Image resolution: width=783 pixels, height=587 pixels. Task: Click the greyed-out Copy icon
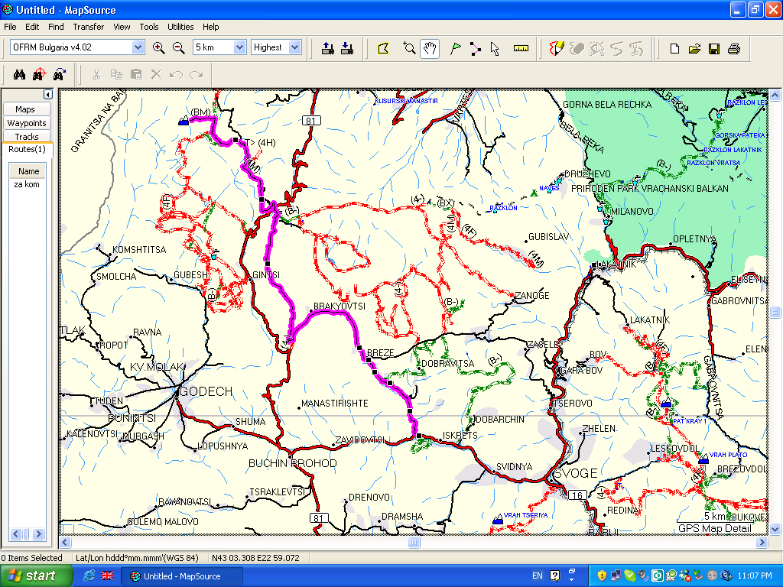coord(116,74)
